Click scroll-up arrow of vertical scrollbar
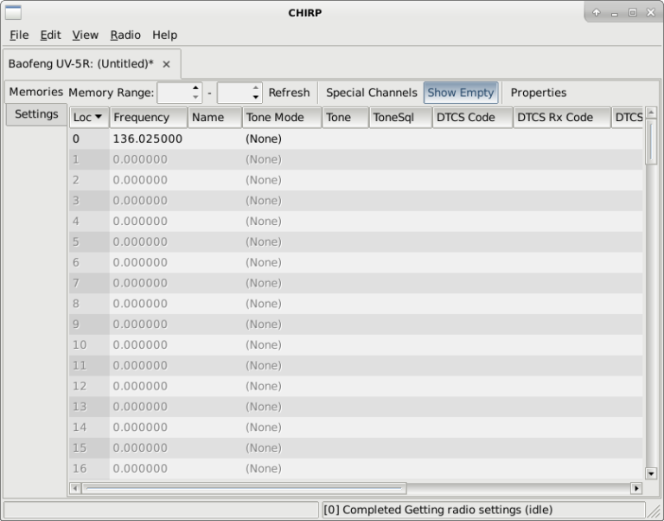Screen dimensions: 664x521 (651, 113)
